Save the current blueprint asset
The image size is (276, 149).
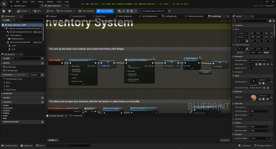tap(4, 11)
